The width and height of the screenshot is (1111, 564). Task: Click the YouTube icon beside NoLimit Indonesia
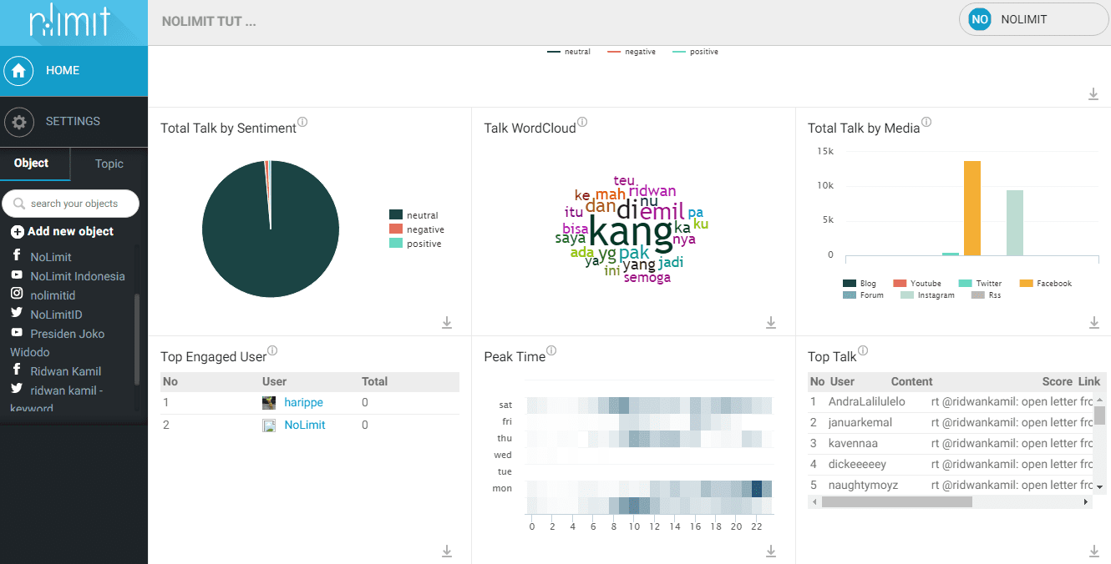(17, 274)
